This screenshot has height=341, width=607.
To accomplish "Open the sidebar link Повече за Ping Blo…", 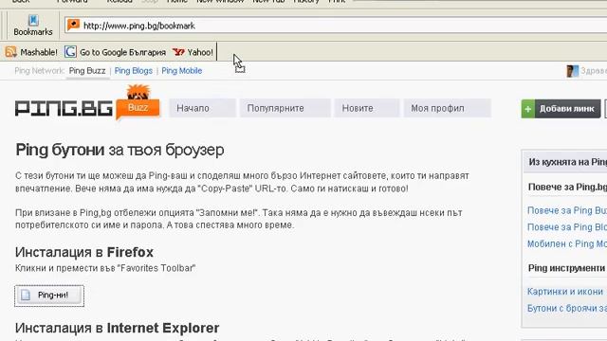I will [567, 227].
